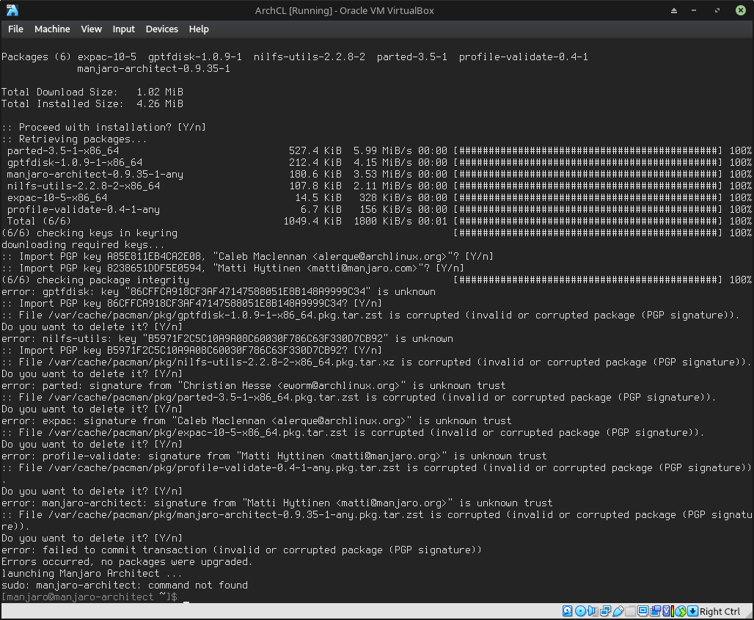Click the progress bar of 'checking keys in keyring'

(x=588, y=233)
